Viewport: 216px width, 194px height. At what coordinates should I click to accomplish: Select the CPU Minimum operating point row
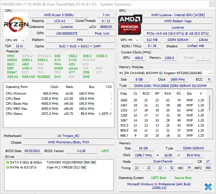coord(59,94)
